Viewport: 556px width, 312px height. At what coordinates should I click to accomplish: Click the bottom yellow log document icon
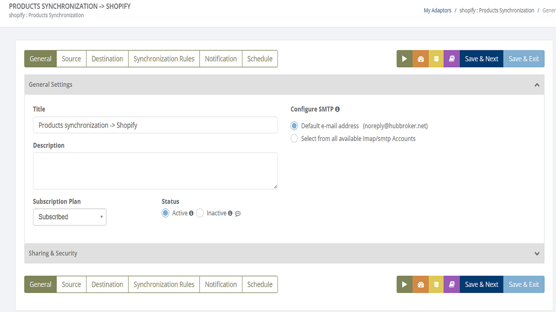(436, 285)
